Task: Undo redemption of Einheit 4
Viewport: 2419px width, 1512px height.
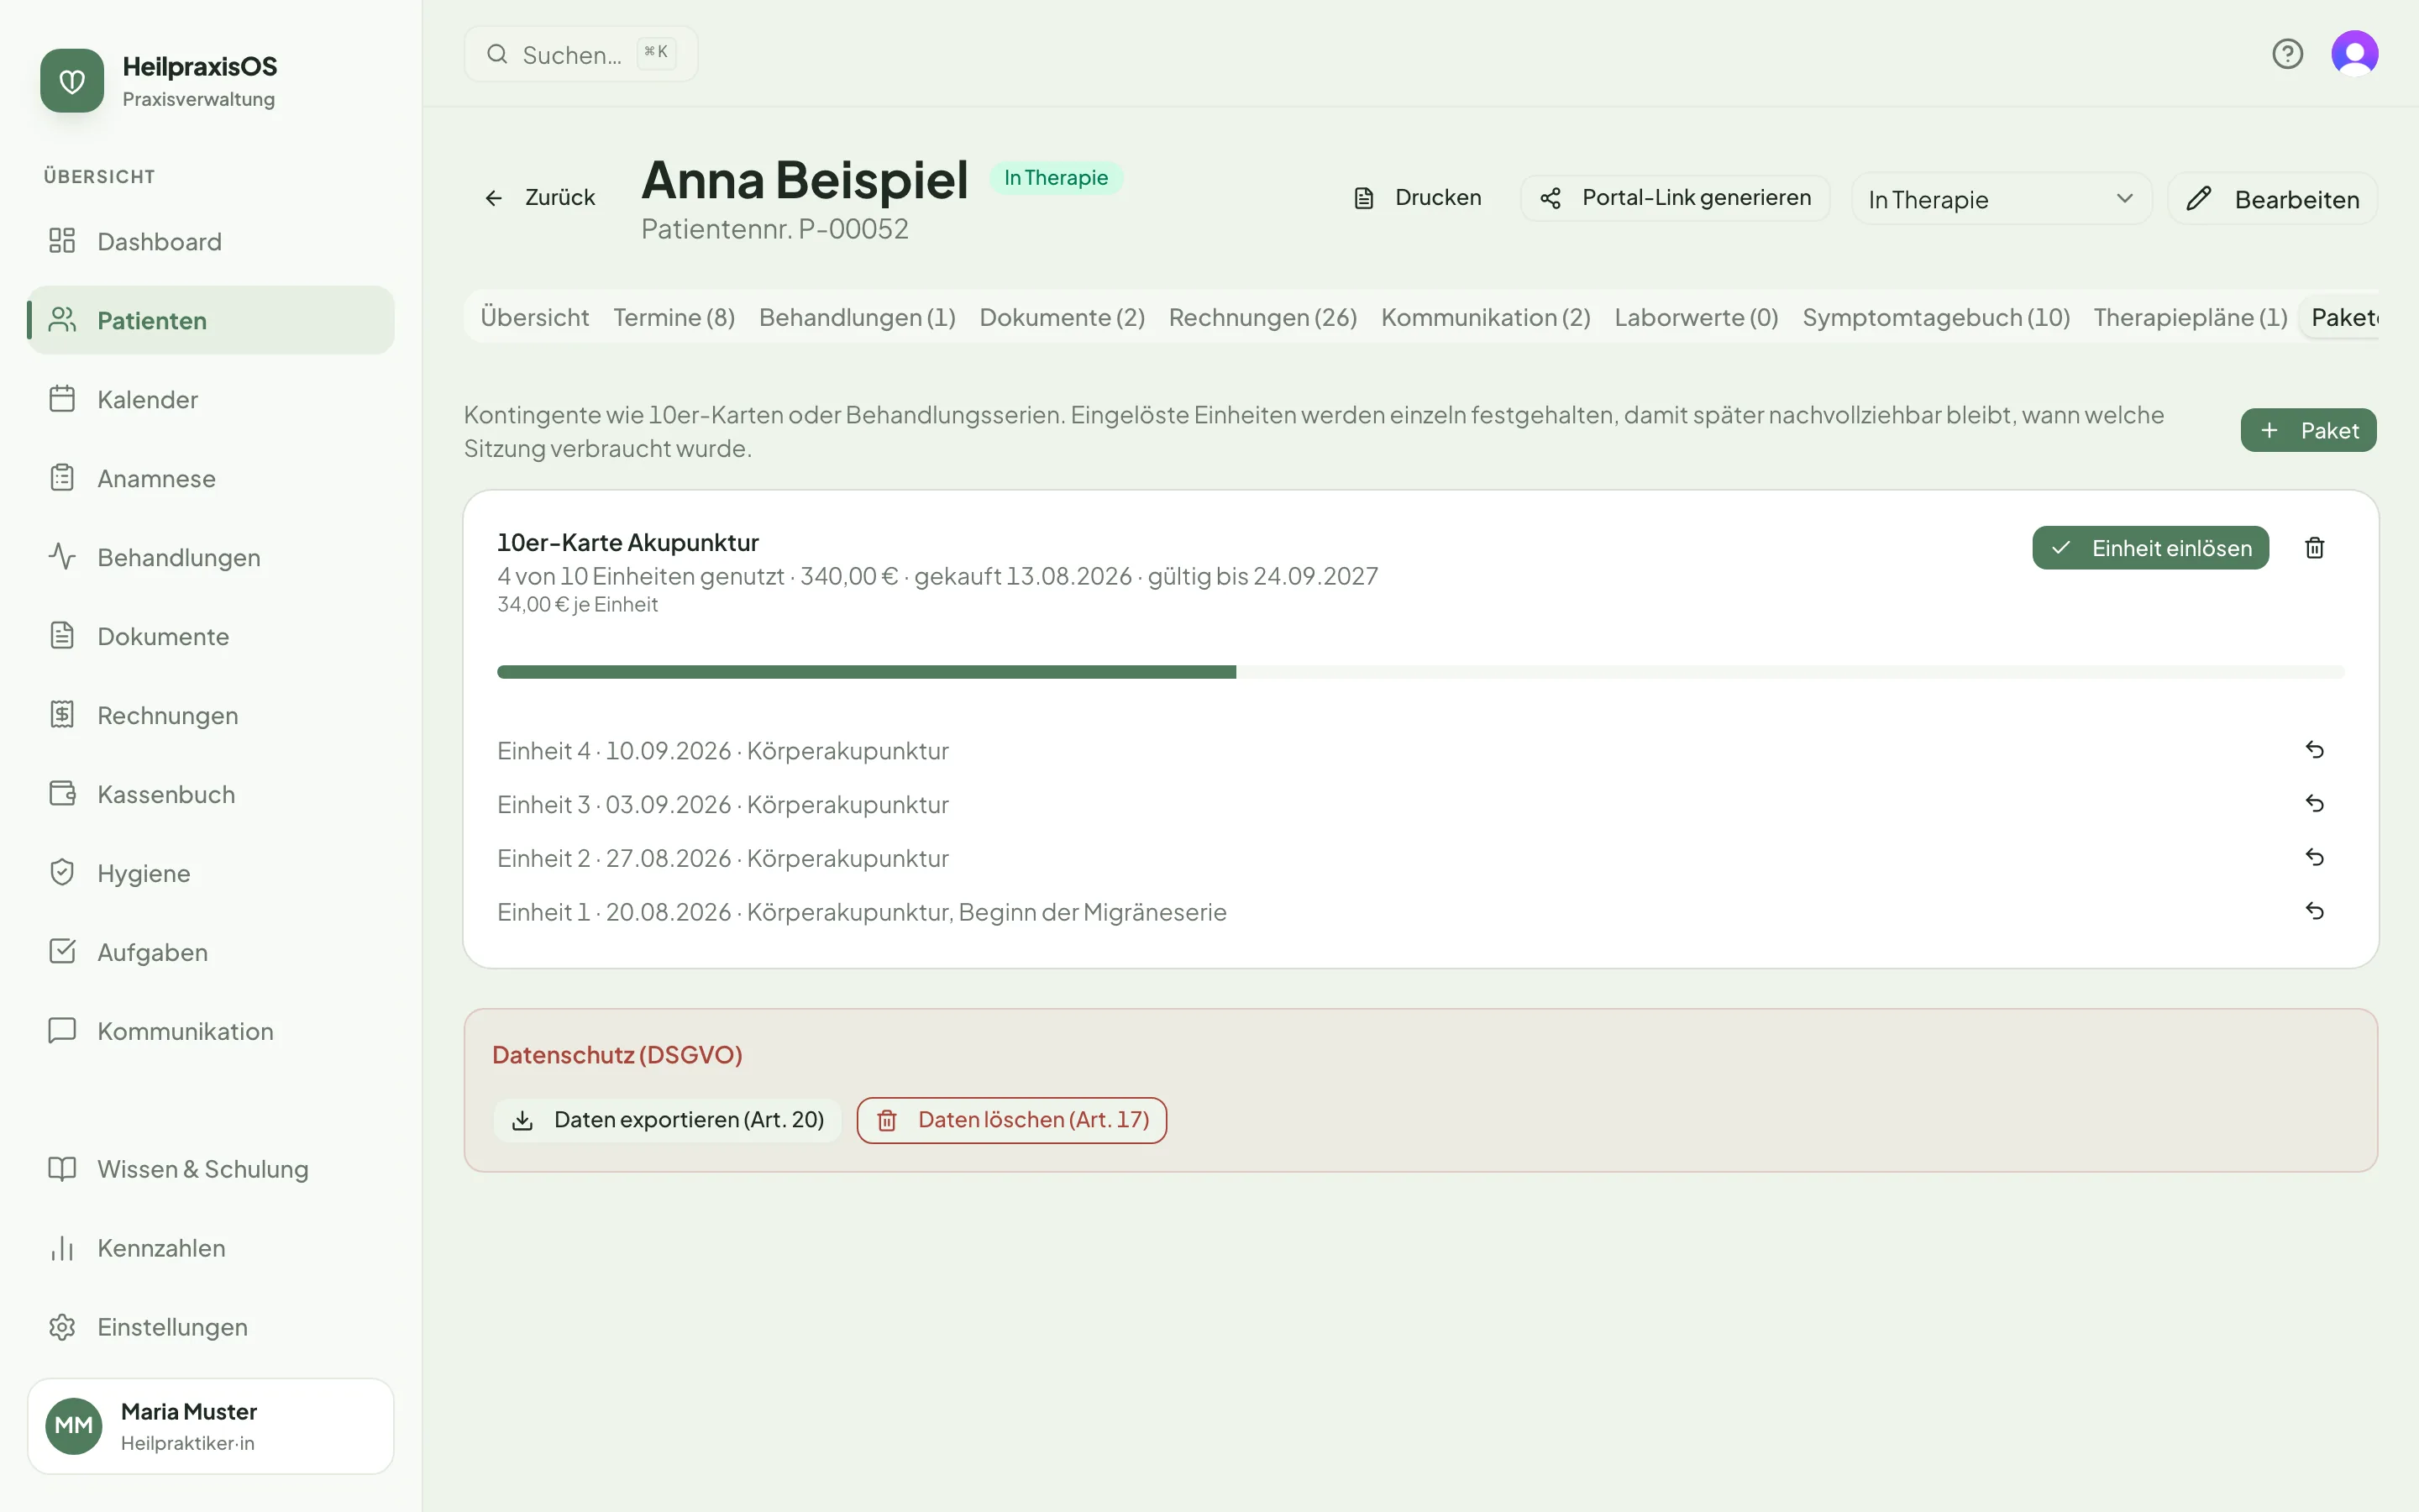Action: coord(2314,750)
